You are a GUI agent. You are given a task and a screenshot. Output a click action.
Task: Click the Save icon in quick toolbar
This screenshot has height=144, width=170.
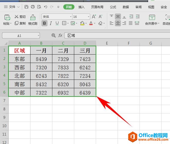tap(26, 7)
